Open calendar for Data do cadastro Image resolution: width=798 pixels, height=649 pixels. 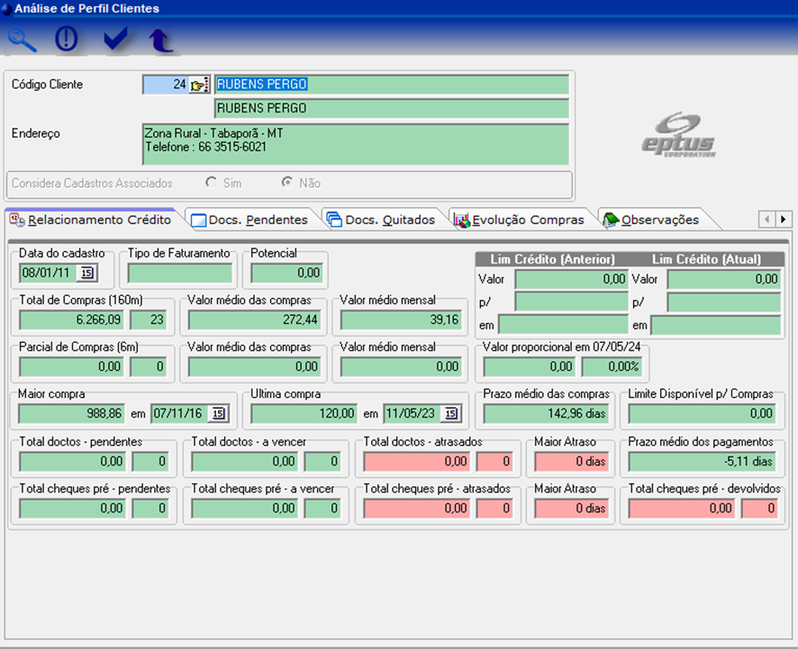pyautogui.click(x=86, y=273)
